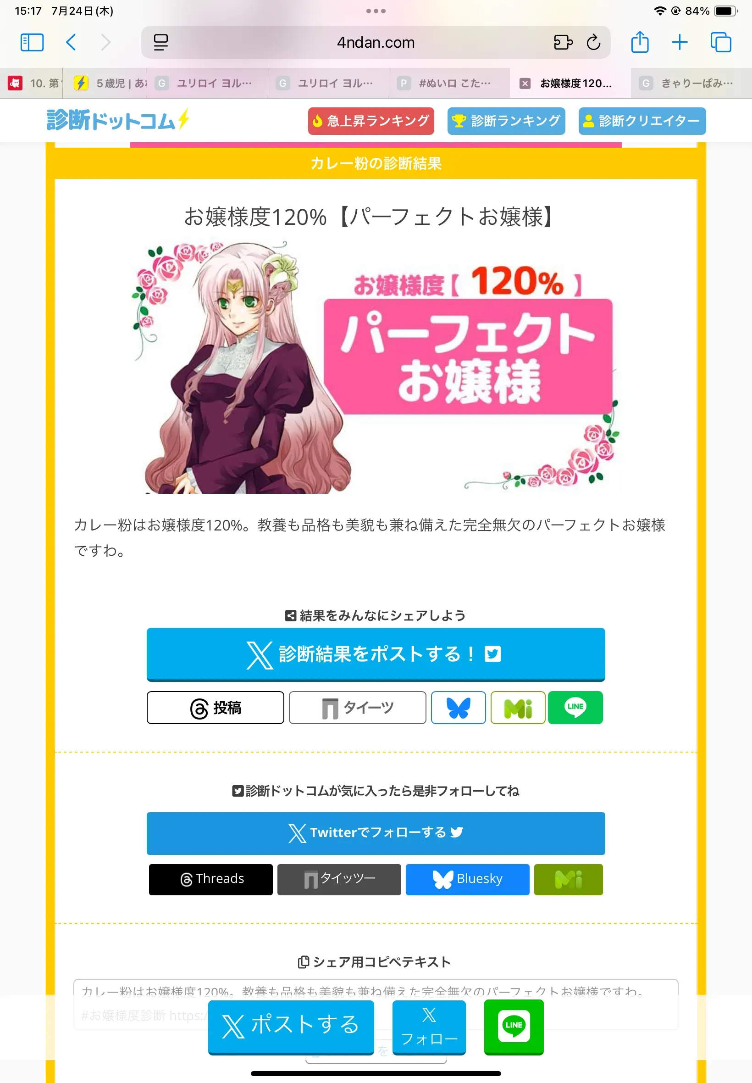Share result via green LINE button
Viewport: 752px width, 1083px height.
click(575, 707)
